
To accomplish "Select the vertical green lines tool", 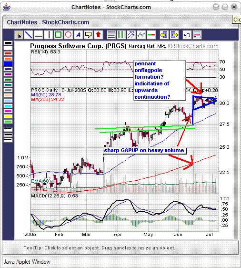I will pos(121,35).
